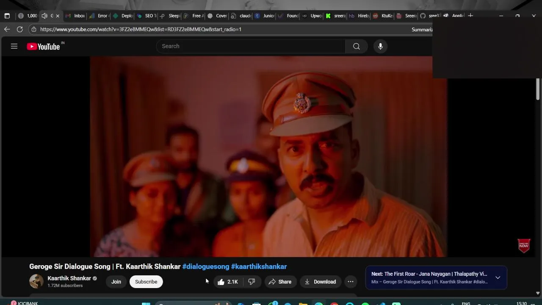Switch to the Upwo tab
Screen dimensions: 542x305
point(312,16)
